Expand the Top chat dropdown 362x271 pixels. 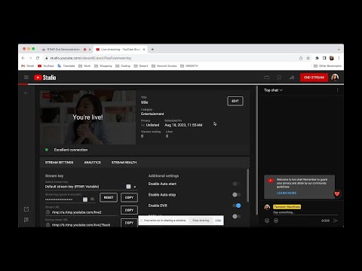click(x=273, y=90)
